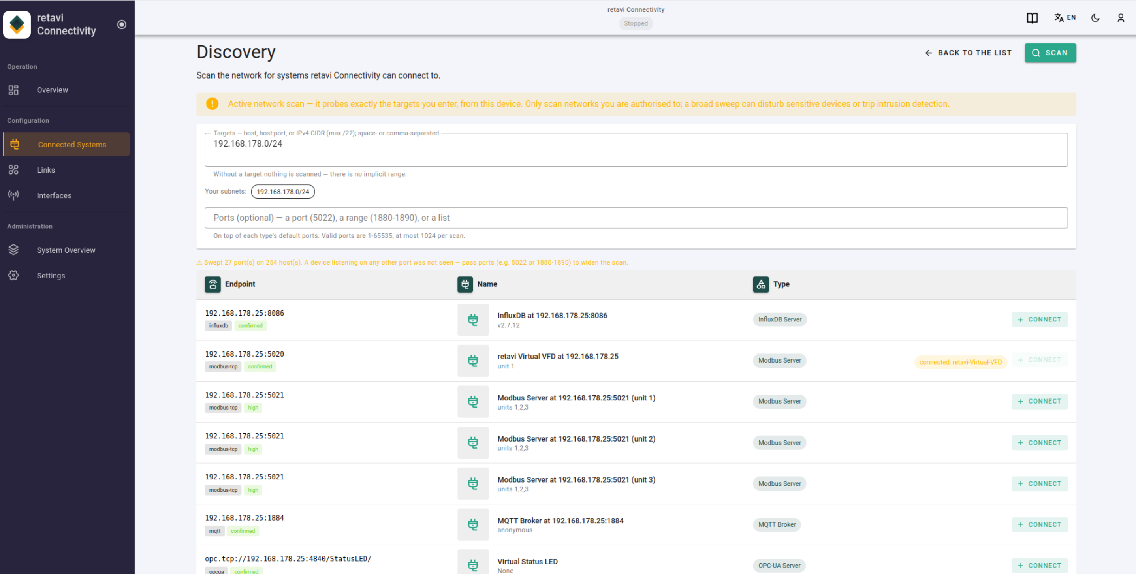The height and width of the screenshot is (577, 1136).
Task: Click the retavi Connectivity logo
Action: [17, 25]
